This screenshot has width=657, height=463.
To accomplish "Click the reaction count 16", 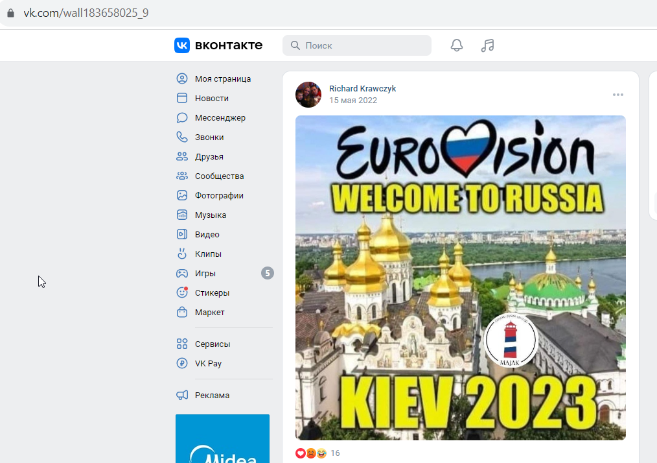I will (335, 453).
